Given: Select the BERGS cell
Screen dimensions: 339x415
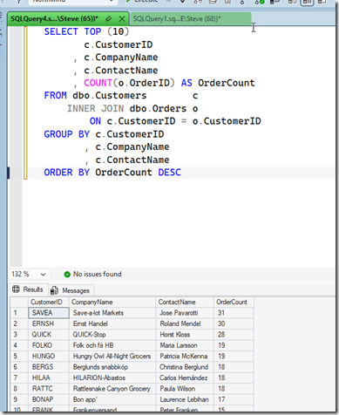Looking at the screenshot, I should click(49, 367).
